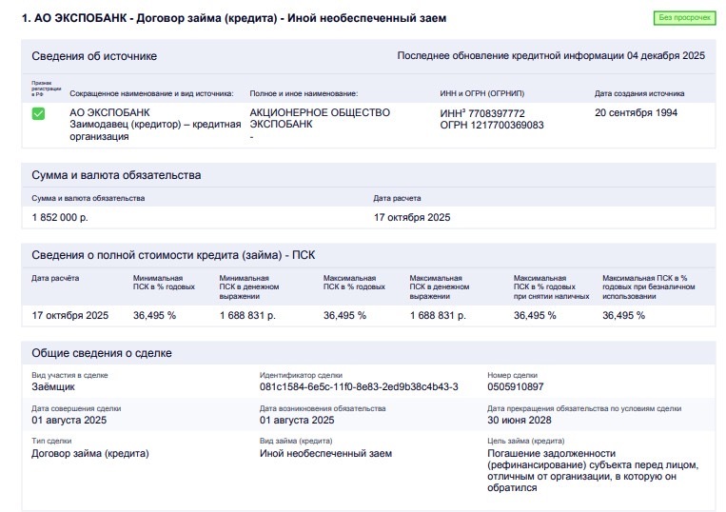Viewport: 726px width, 512px height.
Task: Click the deal identifier starting with 081c1584
Action: (359, 386)
